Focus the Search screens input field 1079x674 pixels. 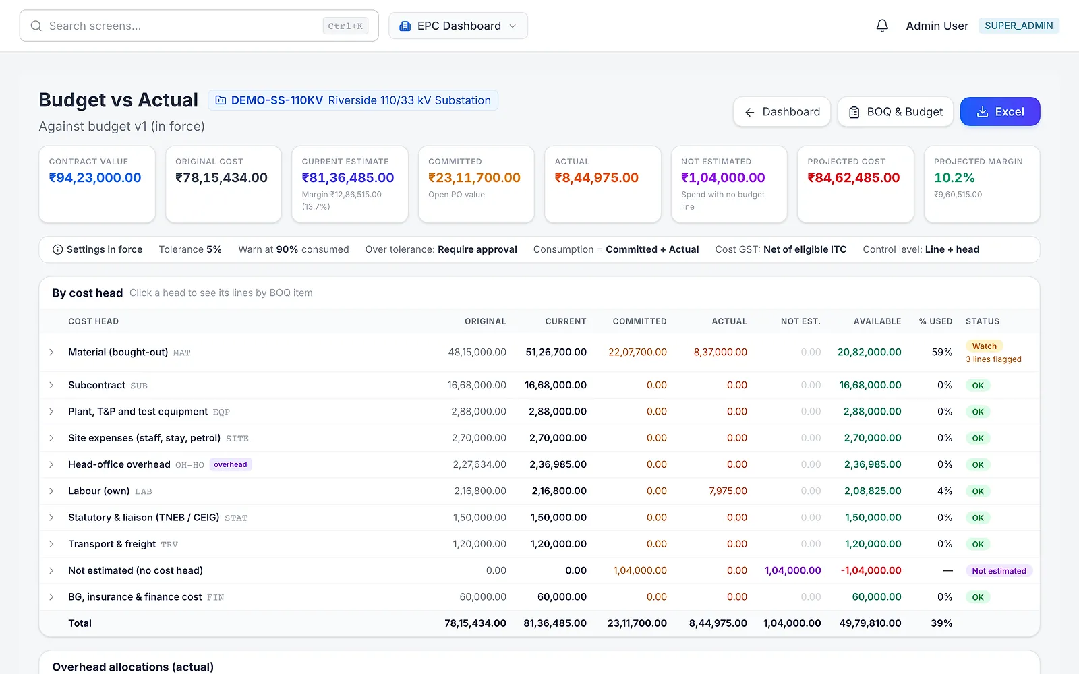pyautogui.click(x=199, y=26)
